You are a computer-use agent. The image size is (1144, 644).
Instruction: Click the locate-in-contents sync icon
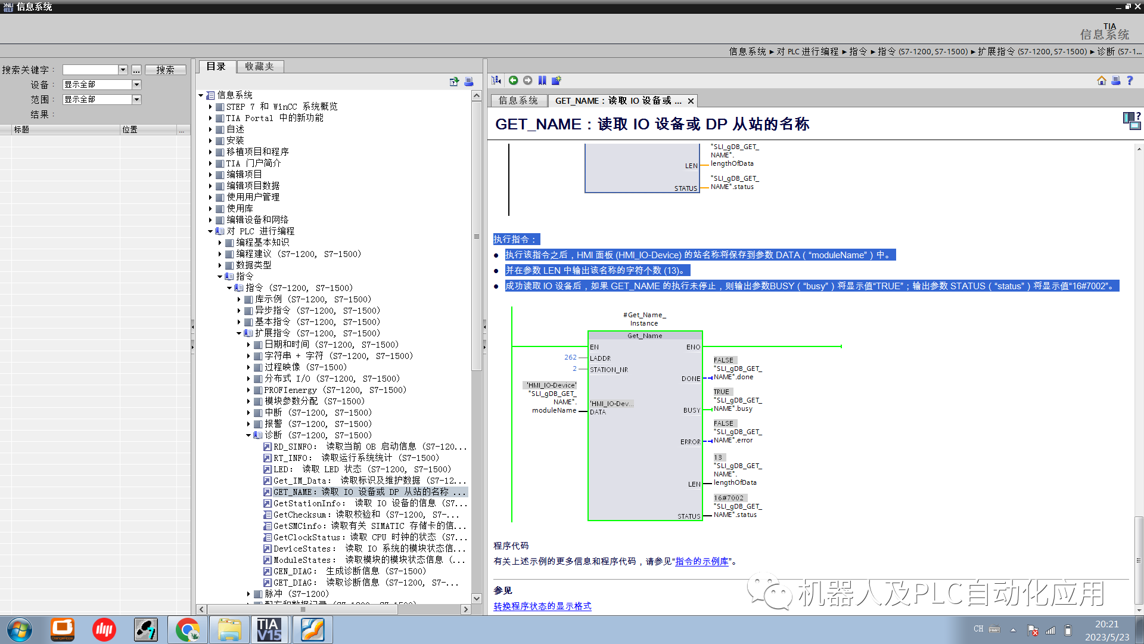click(x=495, y=80)
